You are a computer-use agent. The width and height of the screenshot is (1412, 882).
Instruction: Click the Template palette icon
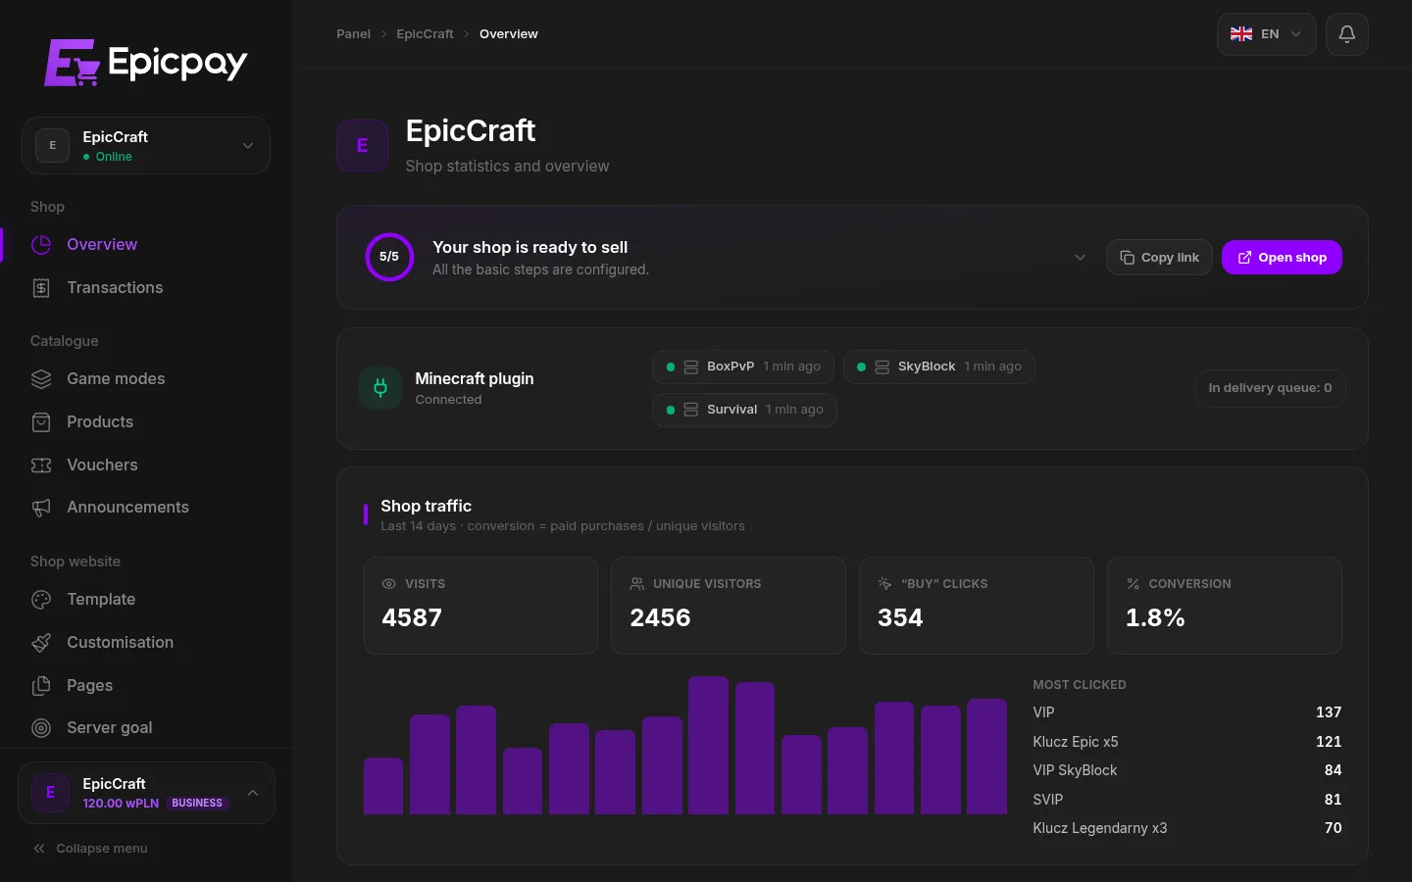click(41, 600)
